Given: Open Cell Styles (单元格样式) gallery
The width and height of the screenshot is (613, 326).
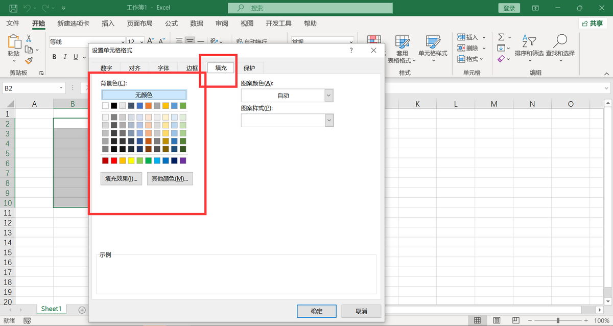Looking at the screenshot, I should tap(433, 49).
